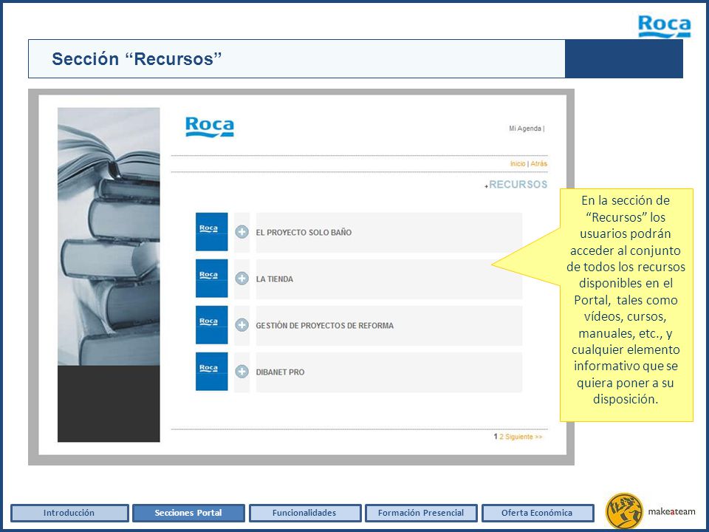Click the RECURSOS section heading
709x532 pixels.
pyautogui.click(x=518, y=185)
